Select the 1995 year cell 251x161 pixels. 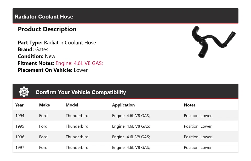click(20, 126)
